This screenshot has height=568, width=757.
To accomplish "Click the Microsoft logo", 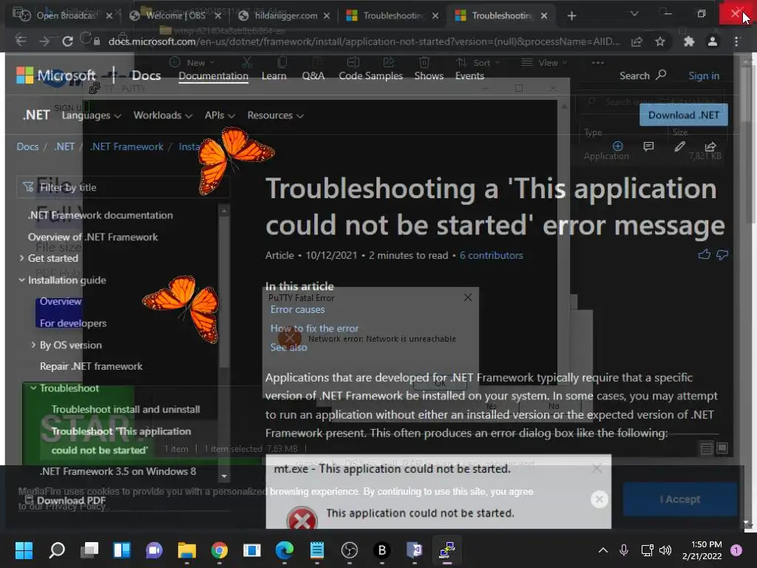I will [x=56, y=75].
